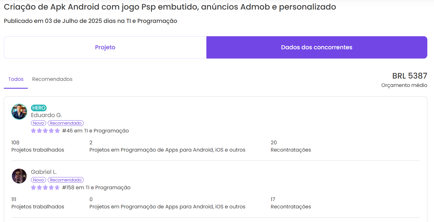Click the HERO badge on Eduardo G.
The width and height of the screenshot is (434, 222).
pos(39,108)
